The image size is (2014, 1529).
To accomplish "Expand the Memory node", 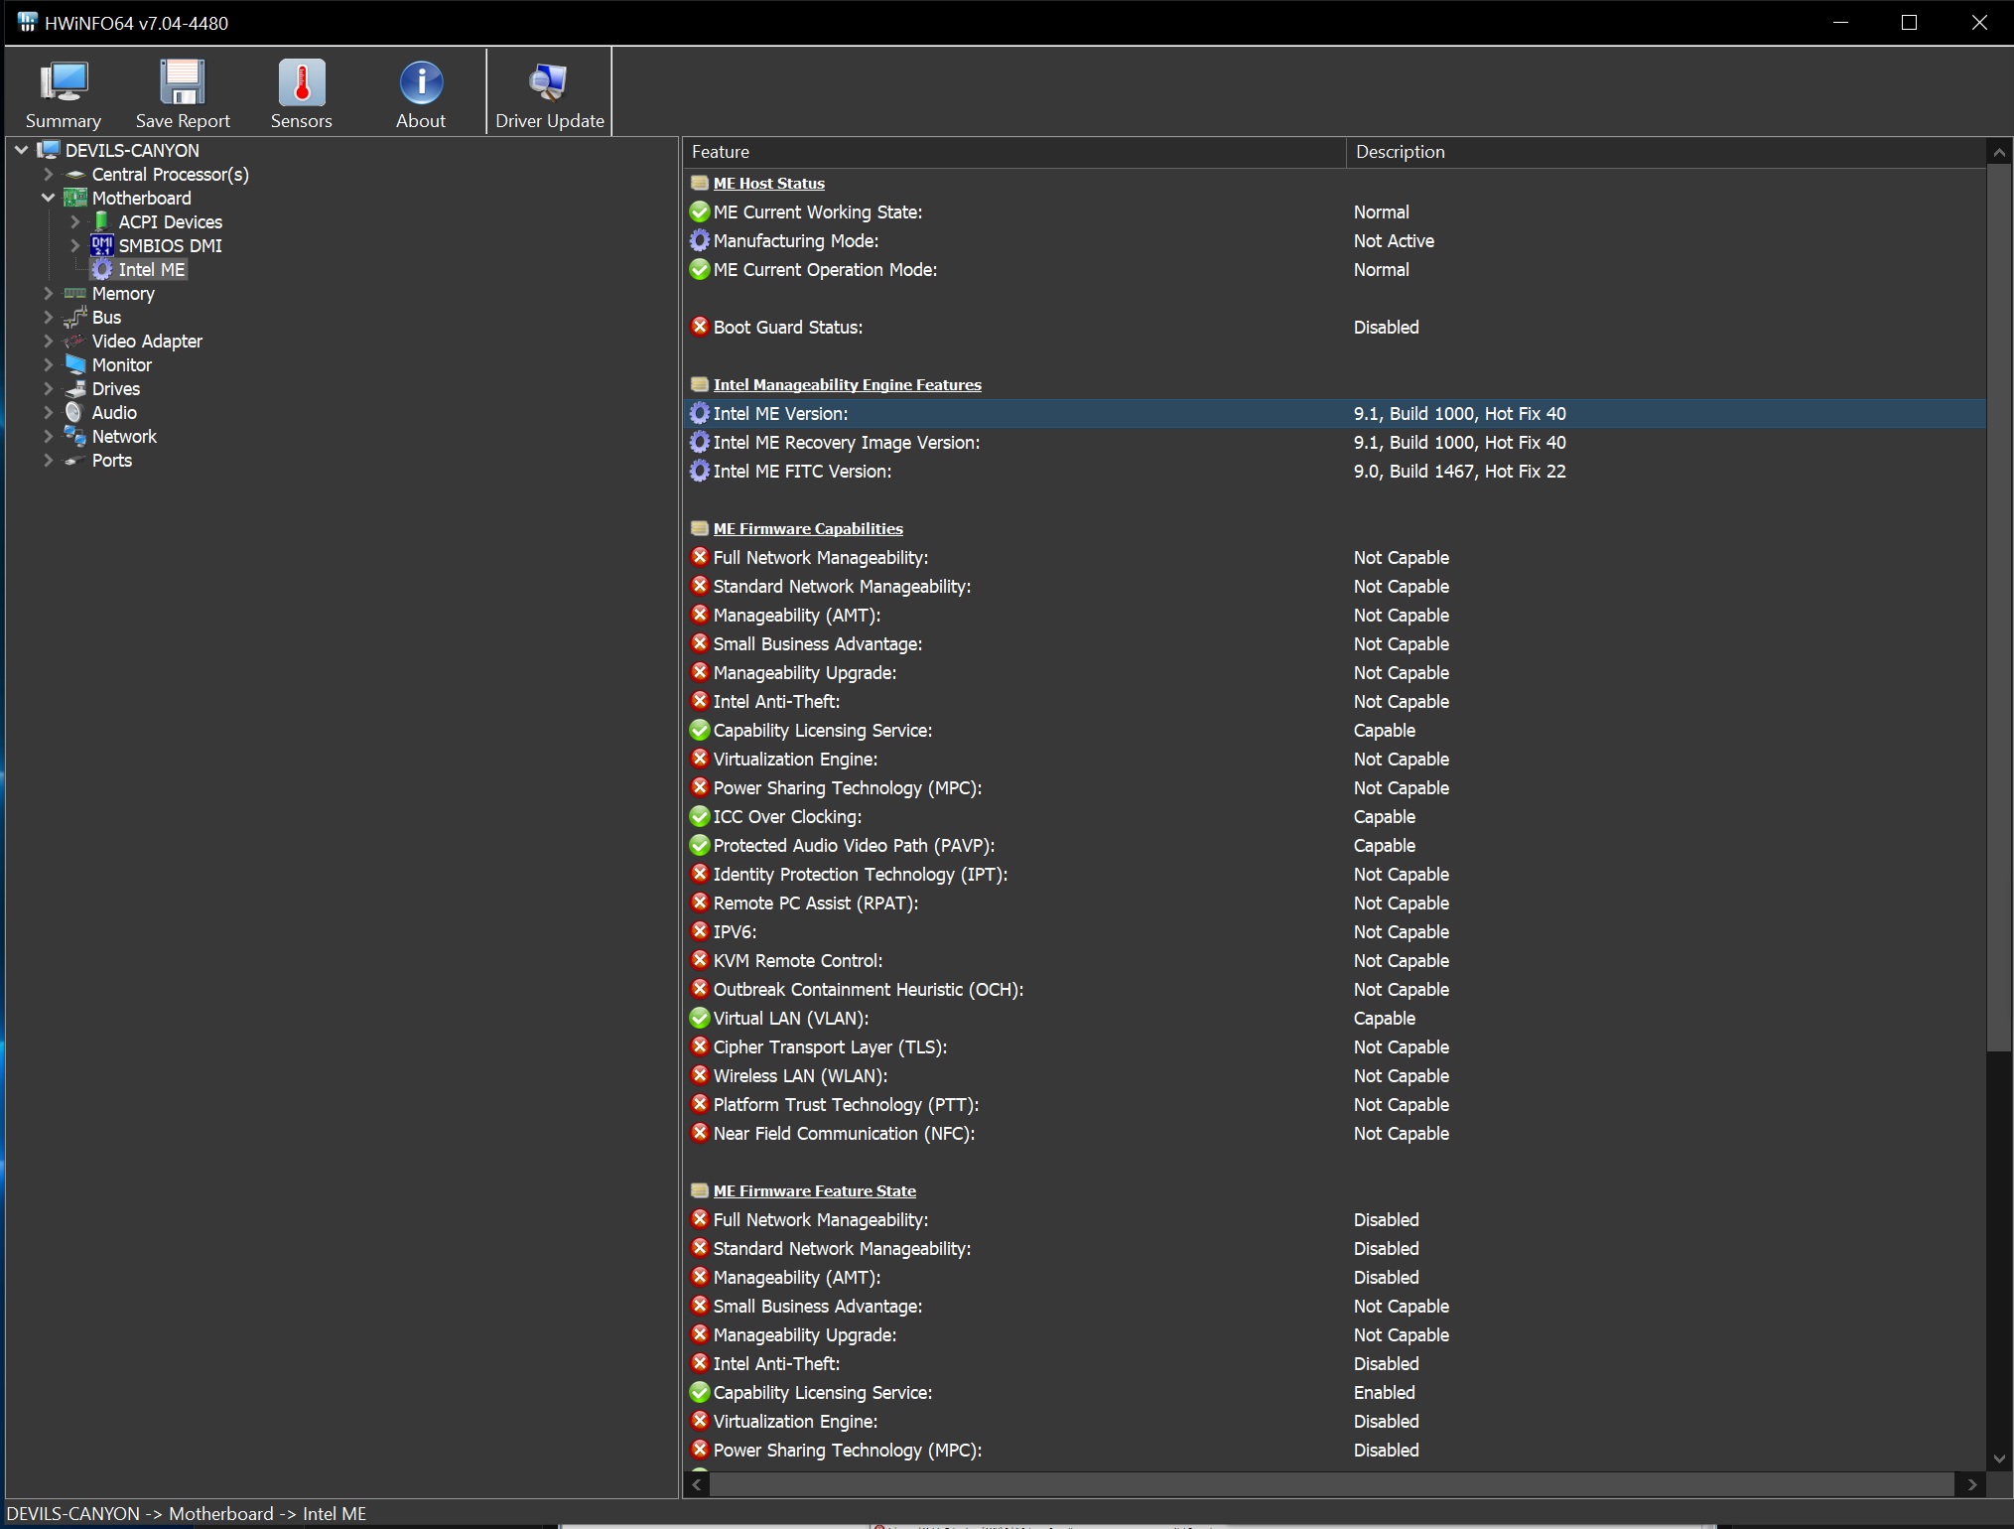I will pyautogui.click(x=48, y=293).
